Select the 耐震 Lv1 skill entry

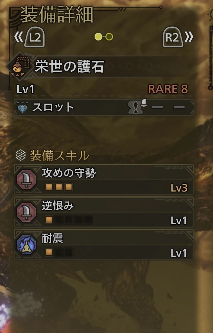point(104,245)
